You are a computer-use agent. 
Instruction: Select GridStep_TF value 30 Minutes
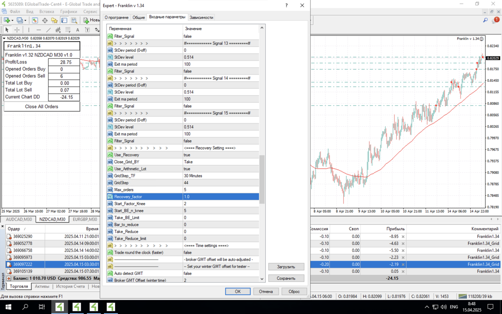(x=221, y=176)
